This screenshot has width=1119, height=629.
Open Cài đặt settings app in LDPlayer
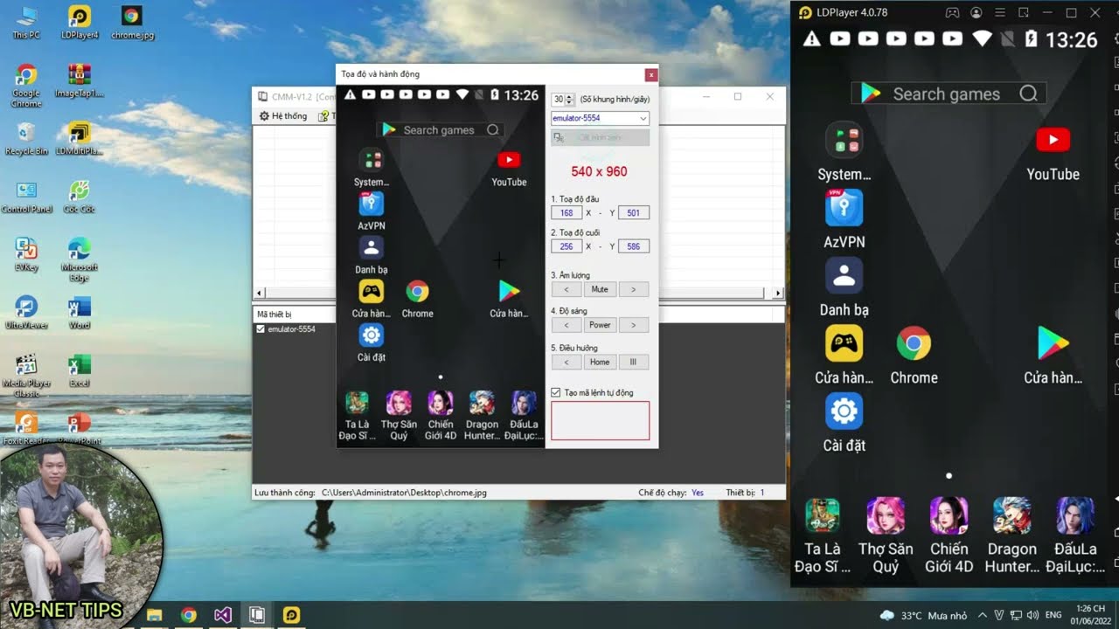point(844,423)
